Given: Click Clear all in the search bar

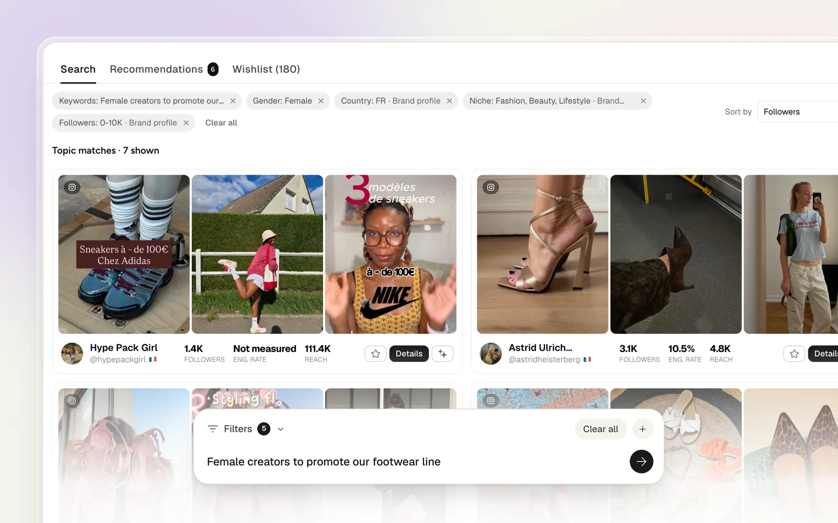Looking at the screenshot, I should (x=601, y=429).
